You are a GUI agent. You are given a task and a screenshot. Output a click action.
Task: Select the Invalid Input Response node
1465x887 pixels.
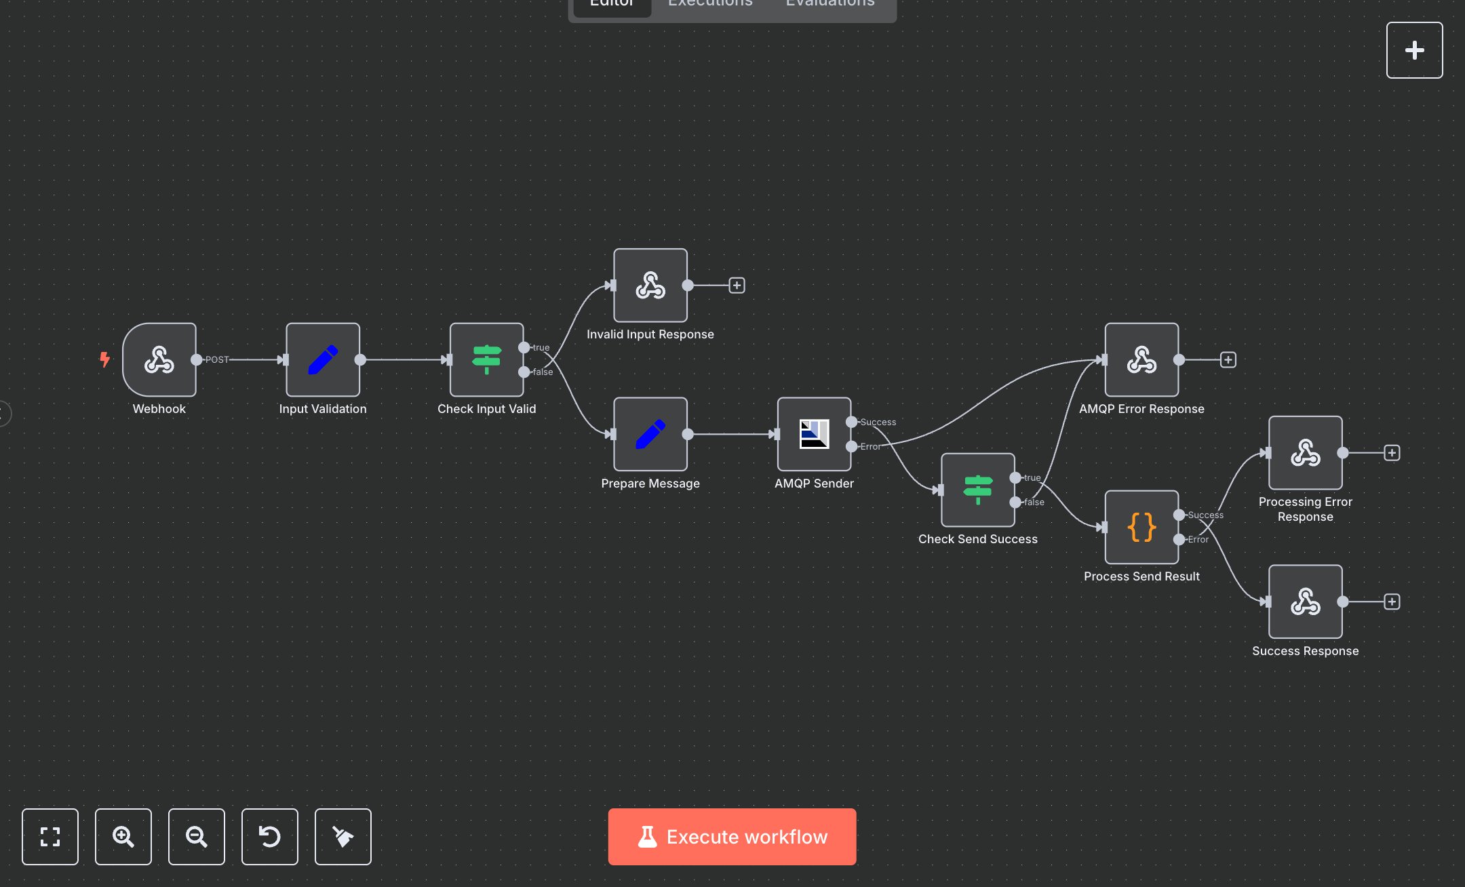pos(650,285)
